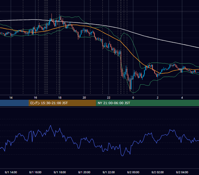This screenshot has width=199, height=175.
Task: Click the 20 hour label on price chart
Action: tap(84, 98)
